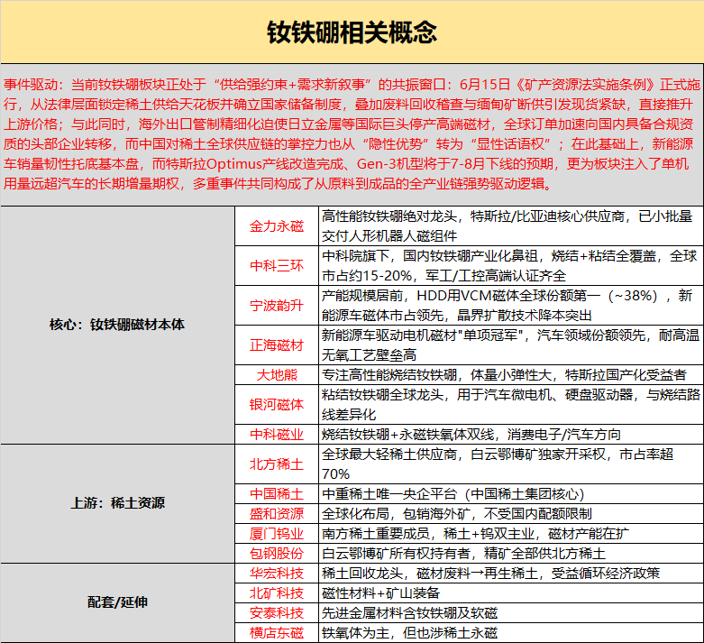Click the title cell 钕铁硼相关概念
The image size is (704, 643).
(352, 32)
